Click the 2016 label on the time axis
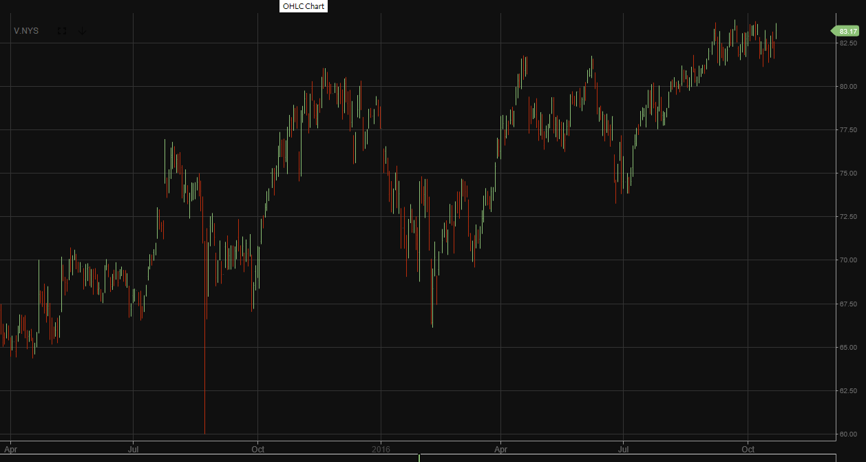 click(381, 449)
